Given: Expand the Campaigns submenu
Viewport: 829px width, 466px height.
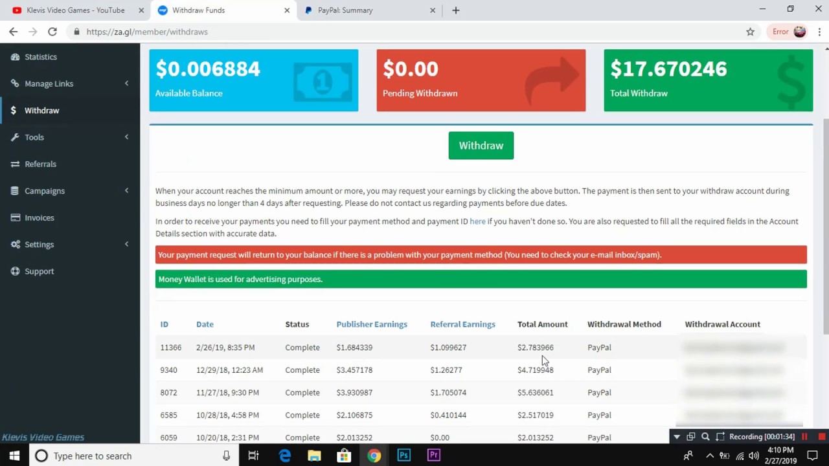Looking at the screenshot, I should point(126,191).
